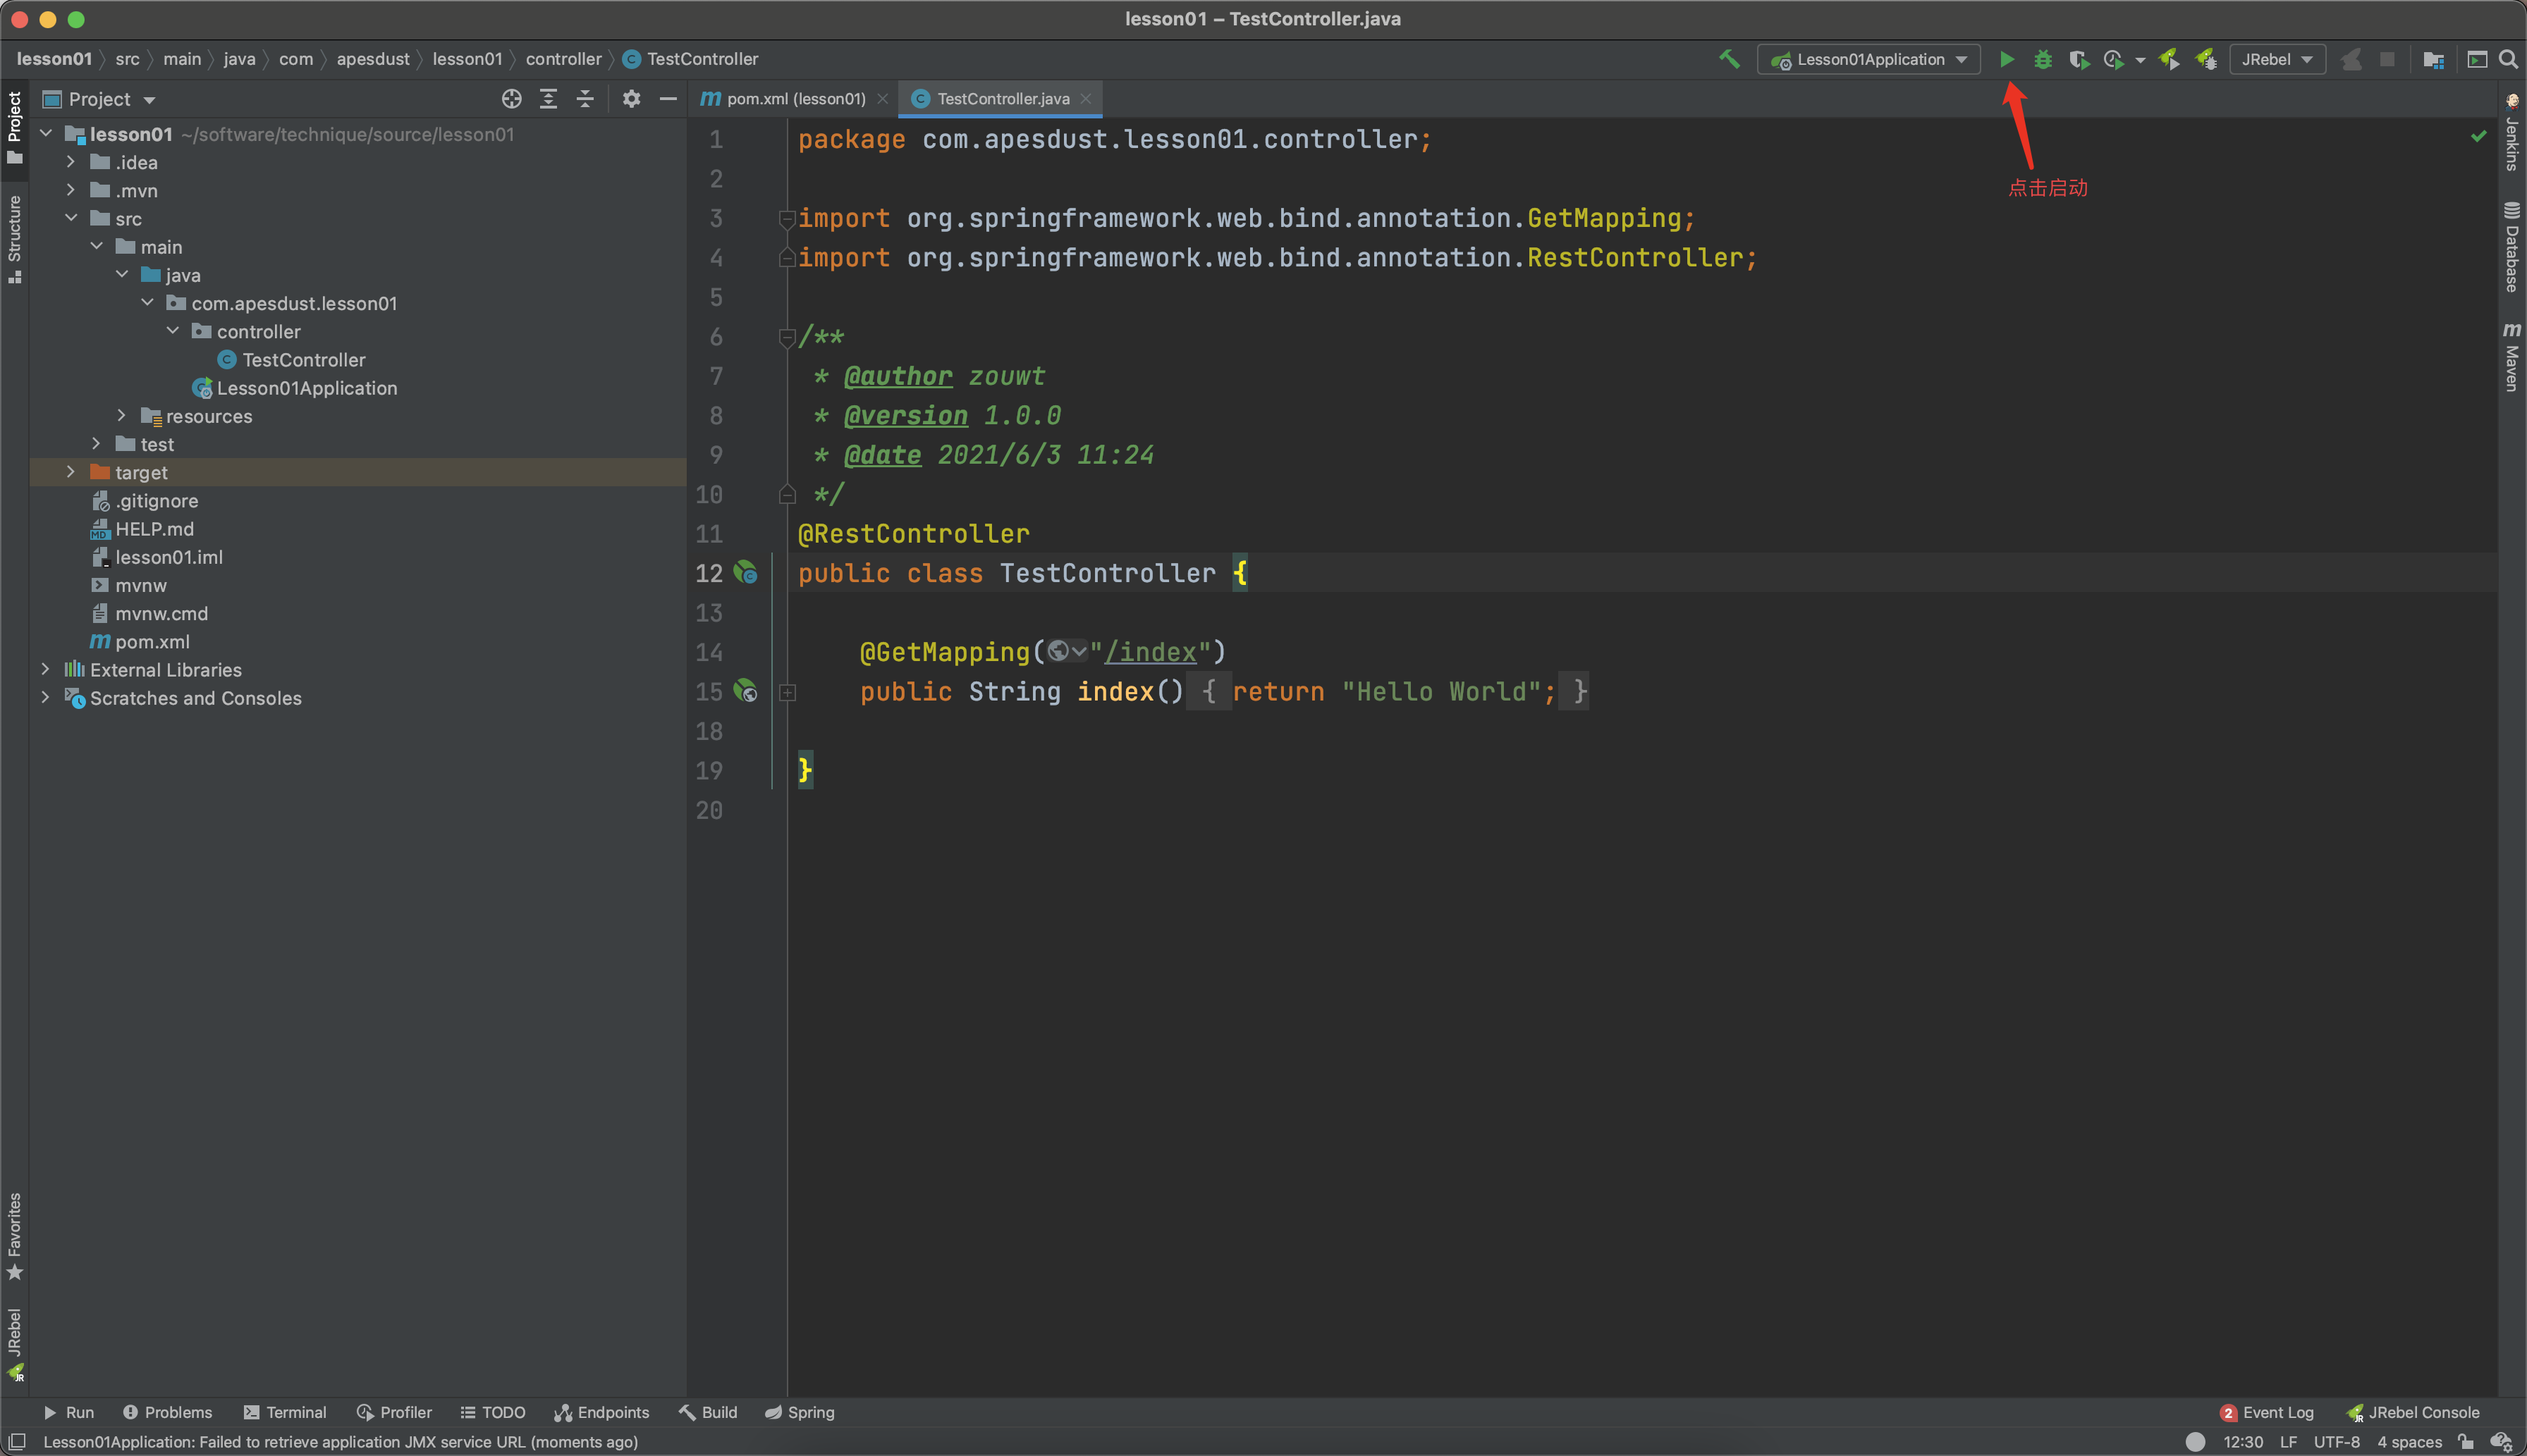
Task: Click the UTF-8 encoding status widget
Action: click(x=2336, y=1442)
